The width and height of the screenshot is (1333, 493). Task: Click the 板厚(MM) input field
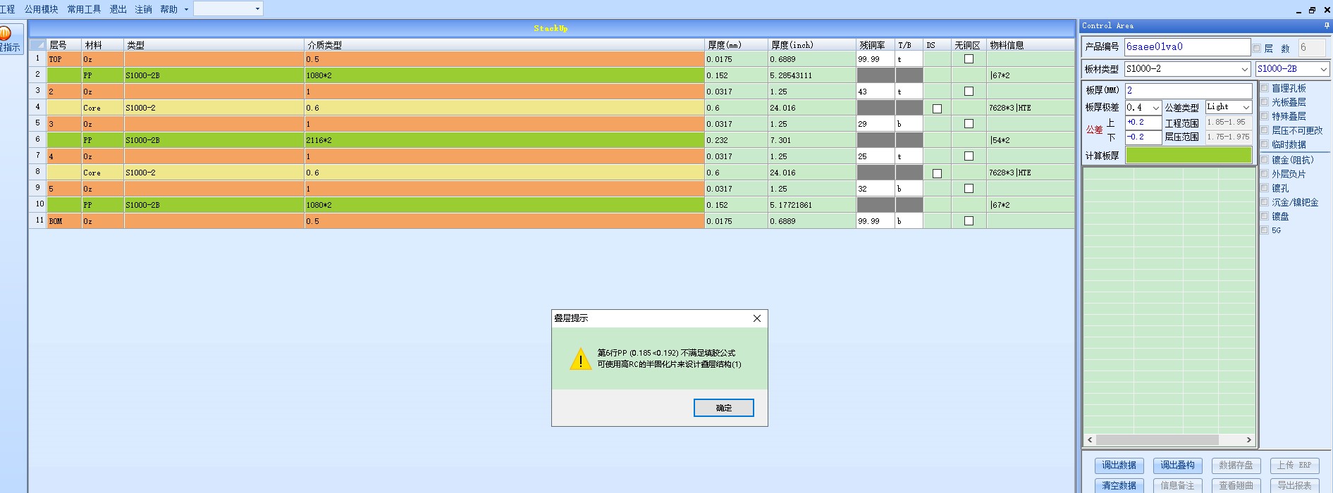(x=1188, y=91)
